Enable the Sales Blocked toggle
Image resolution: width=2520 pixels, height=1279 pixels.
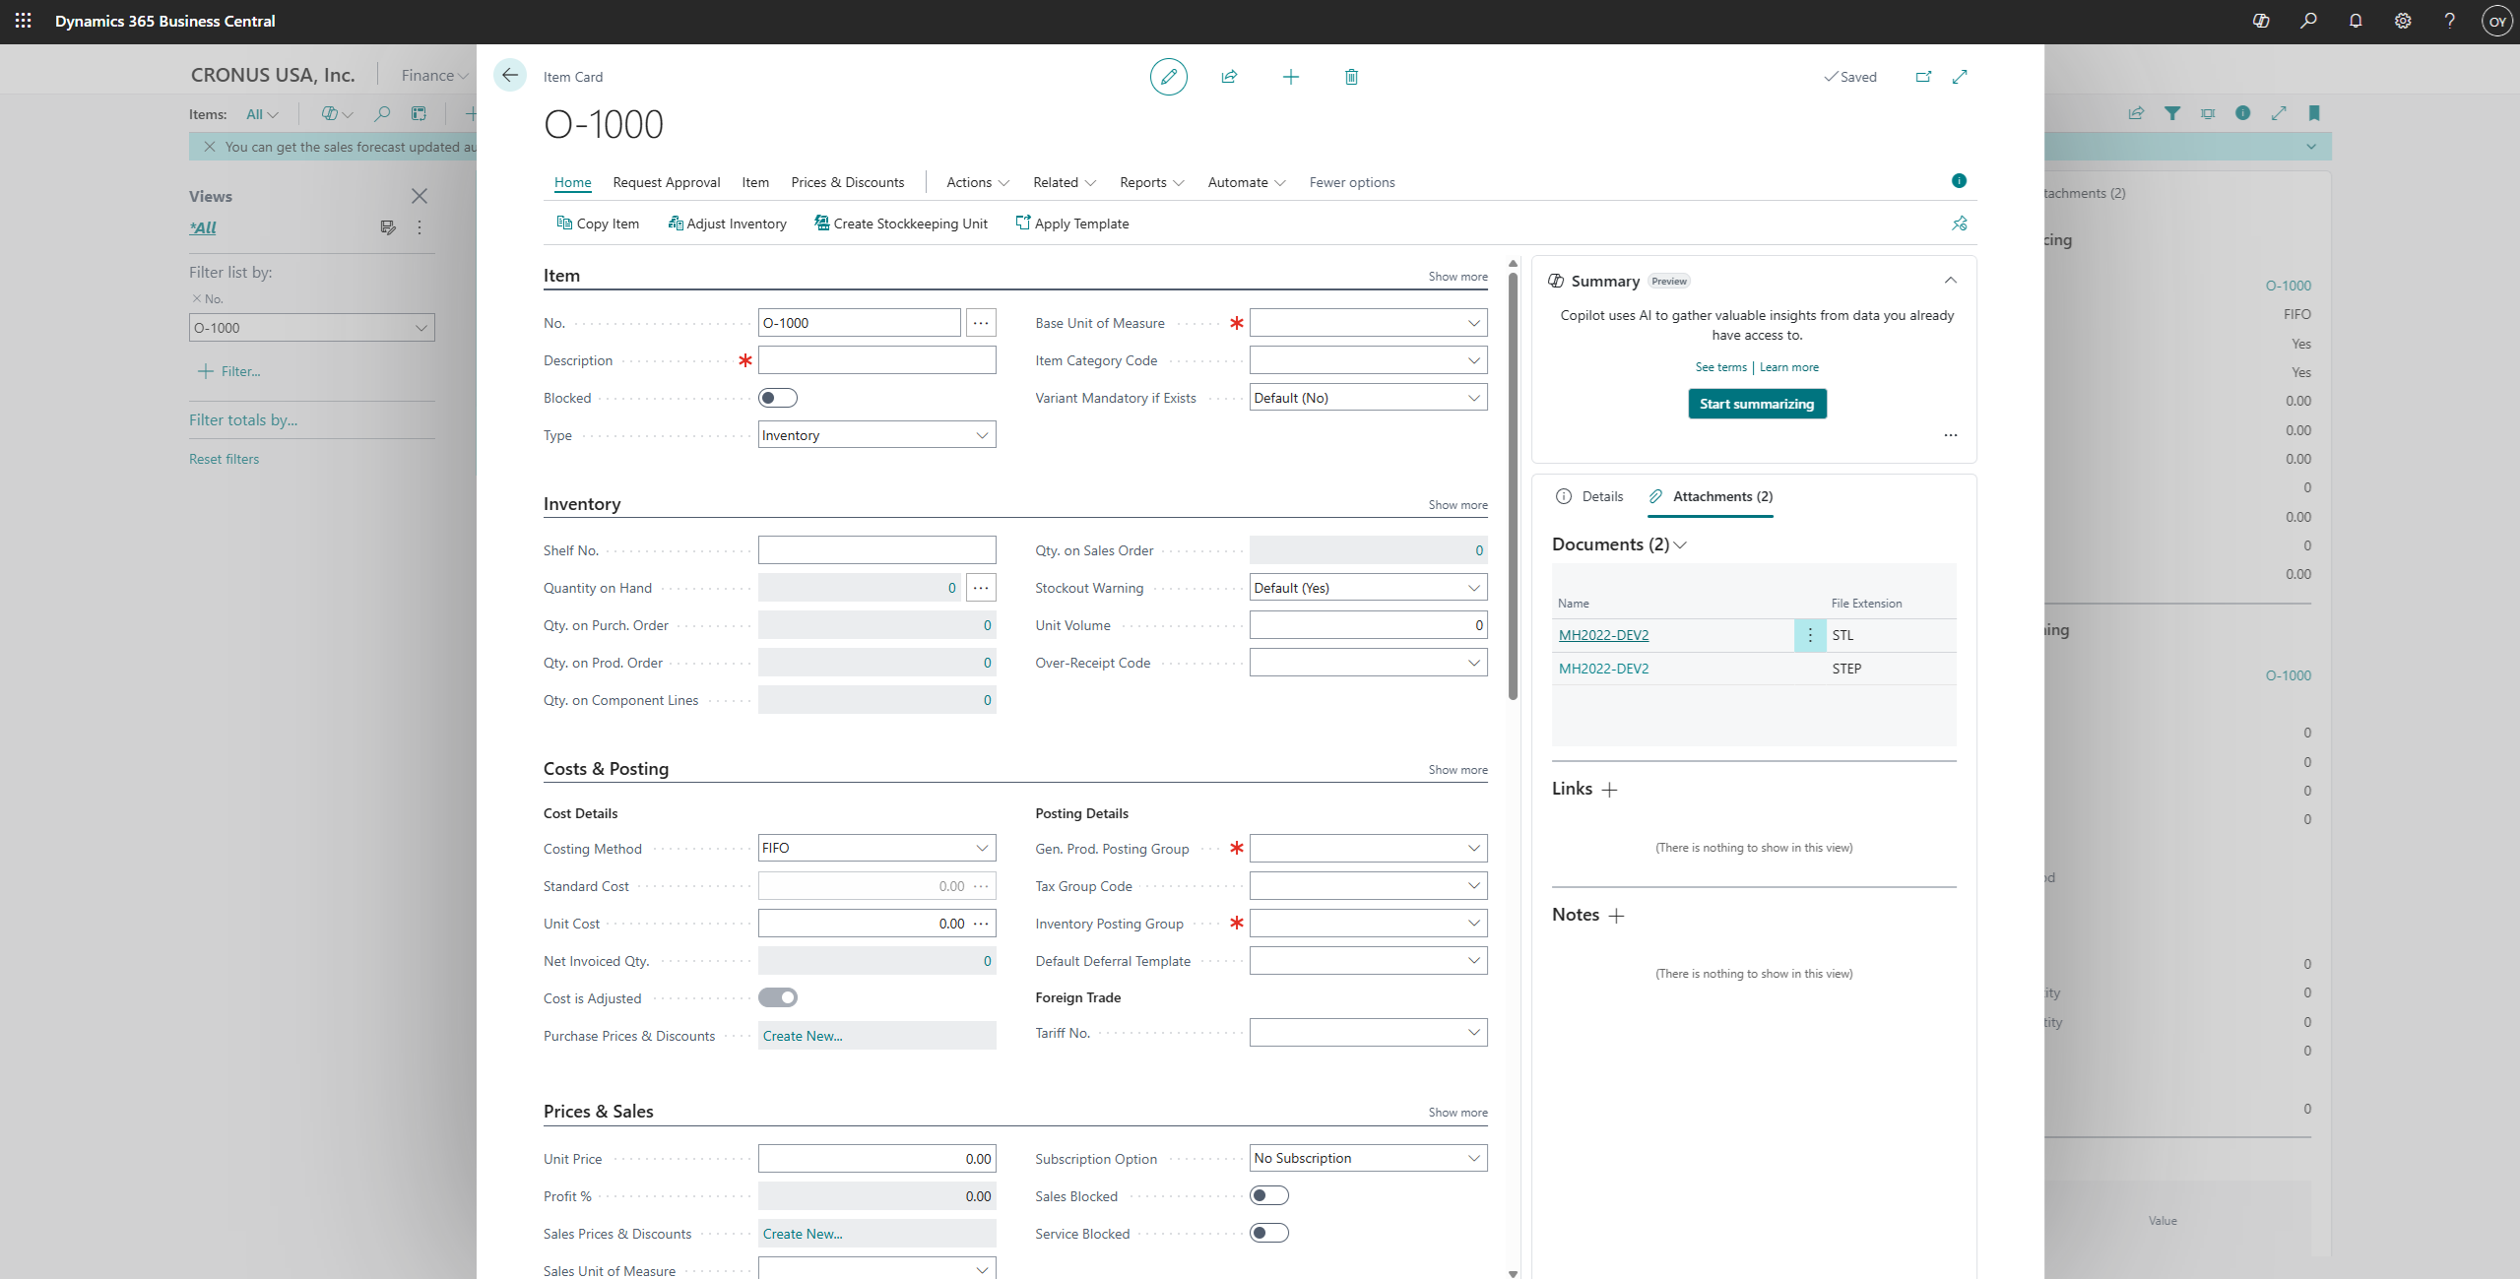(x=1268, y=1195)
